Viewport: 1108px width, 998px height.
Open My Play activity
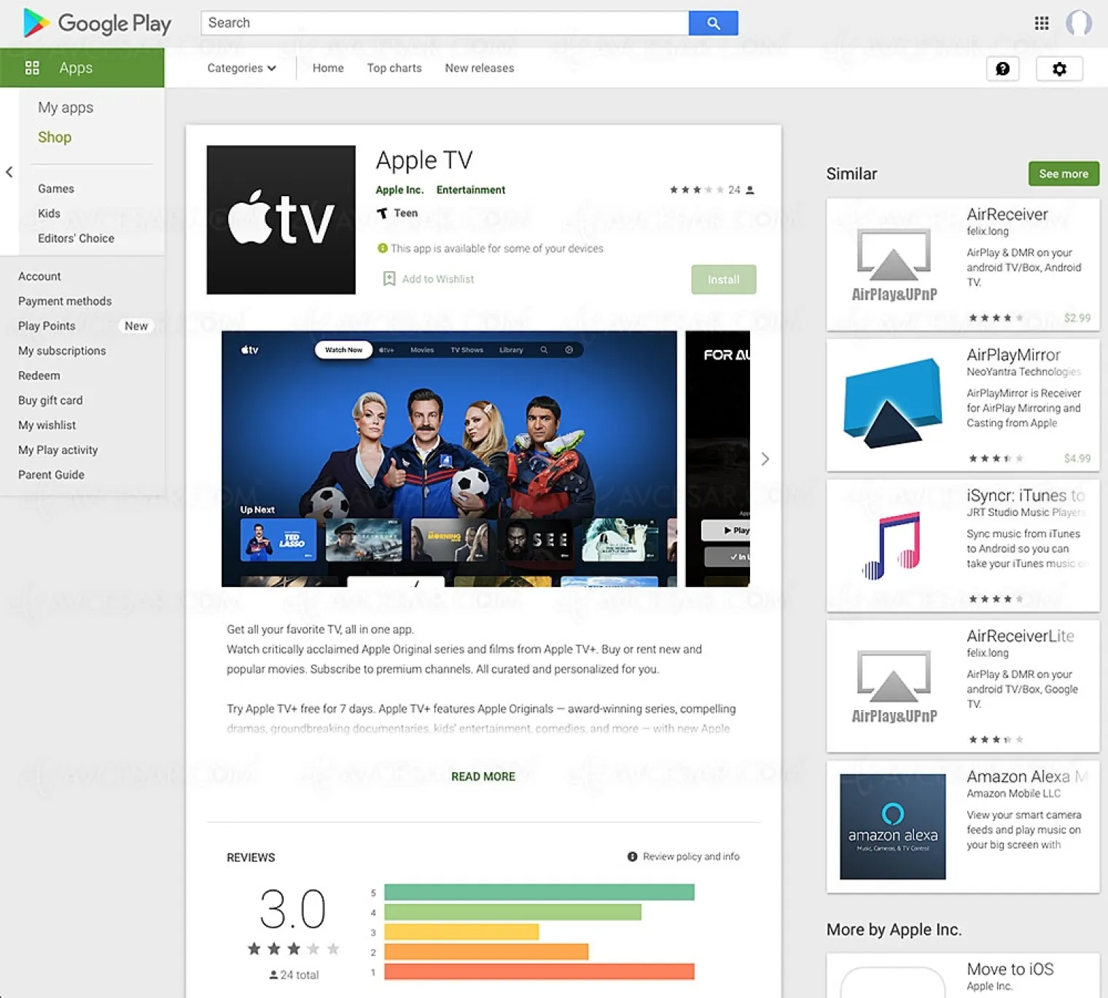point(58,450)
